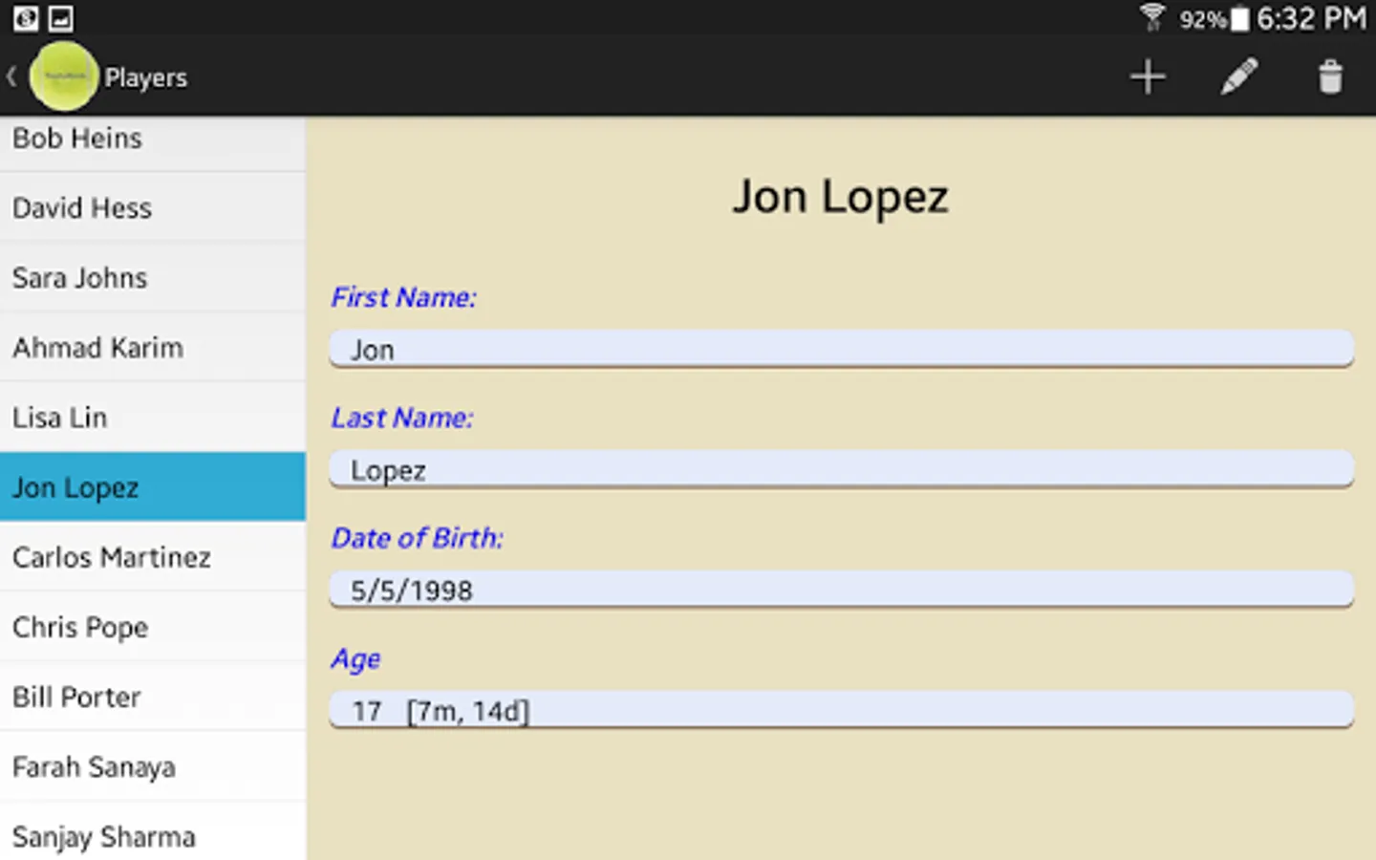Select Bob Heins in player list
This screenshot has height=860, width=1376.
[153, 140]
